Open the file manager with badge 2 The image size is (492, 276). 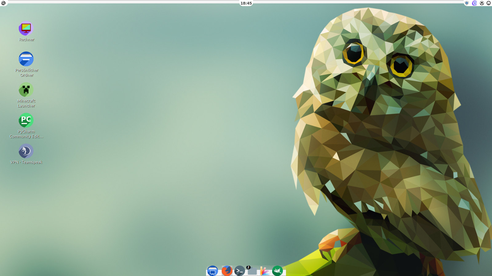click(x=252, y=271)
